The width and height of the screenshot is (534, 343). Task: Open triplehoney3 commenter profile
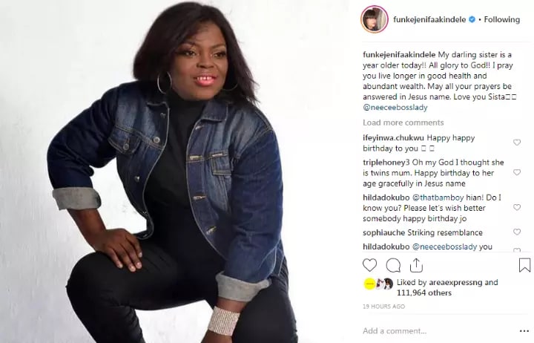point(386,163)
